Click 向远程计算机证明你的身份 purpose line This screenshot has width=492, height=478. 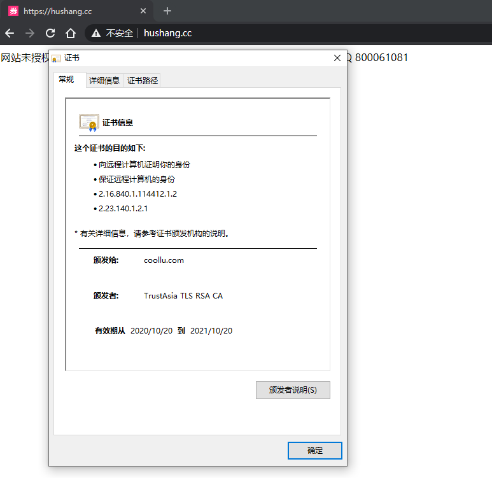[144, 164]
